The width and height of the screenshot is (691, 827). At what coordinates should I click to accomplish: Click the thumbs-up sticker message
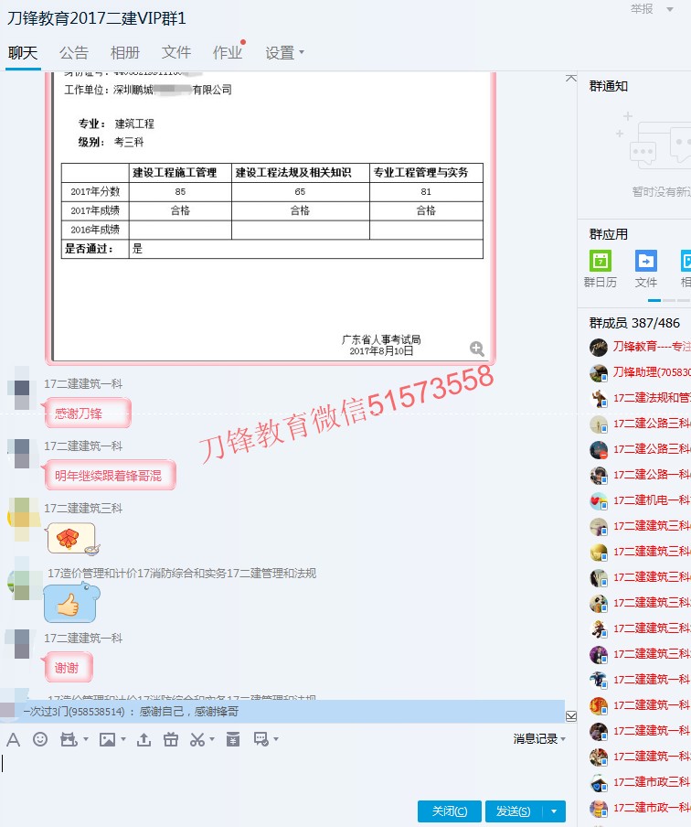71,603
